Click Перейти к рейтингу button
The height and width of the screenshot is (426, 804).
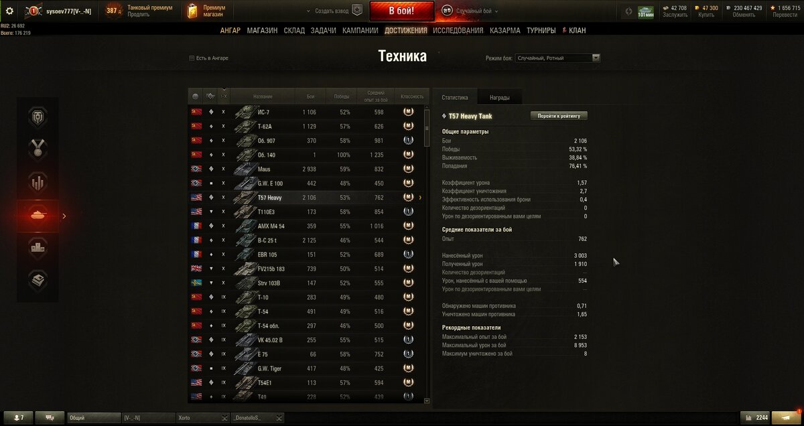pos(559,116)
